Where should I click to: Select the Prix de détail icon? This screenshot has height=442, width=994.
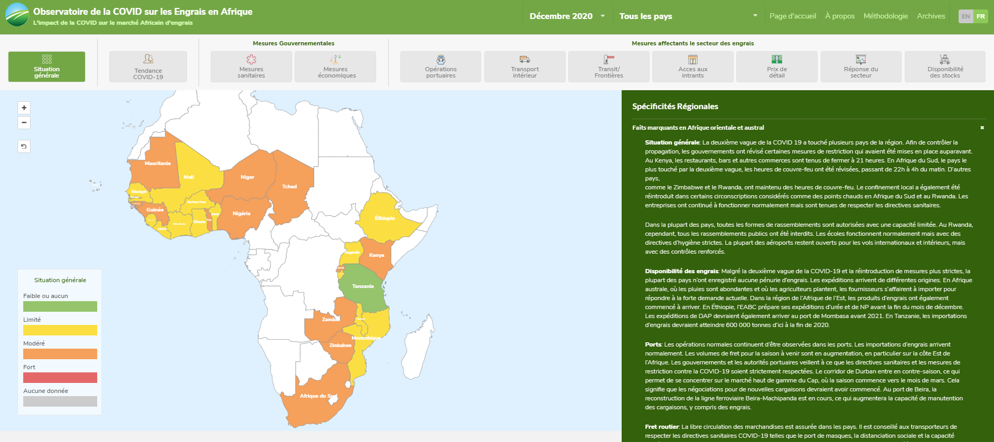(776, 67)
